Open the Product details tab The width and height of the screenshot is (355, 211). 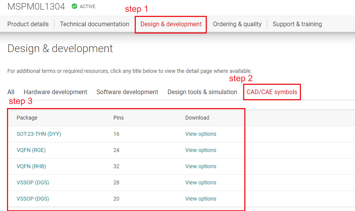28,24
